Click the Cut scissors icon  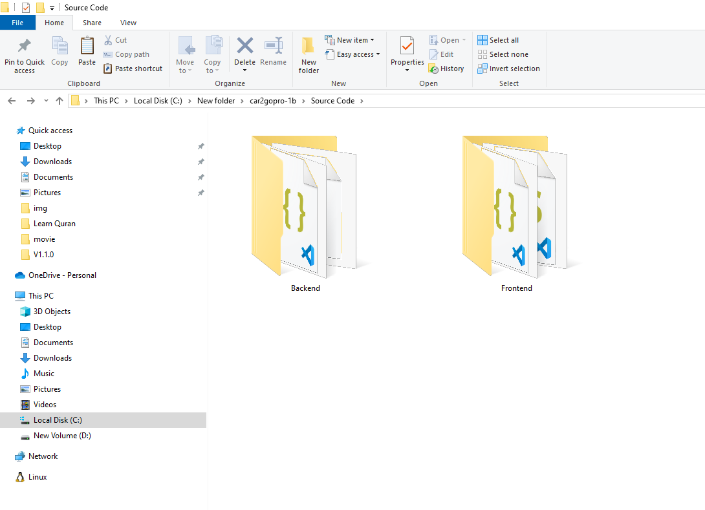click(108, 40)
